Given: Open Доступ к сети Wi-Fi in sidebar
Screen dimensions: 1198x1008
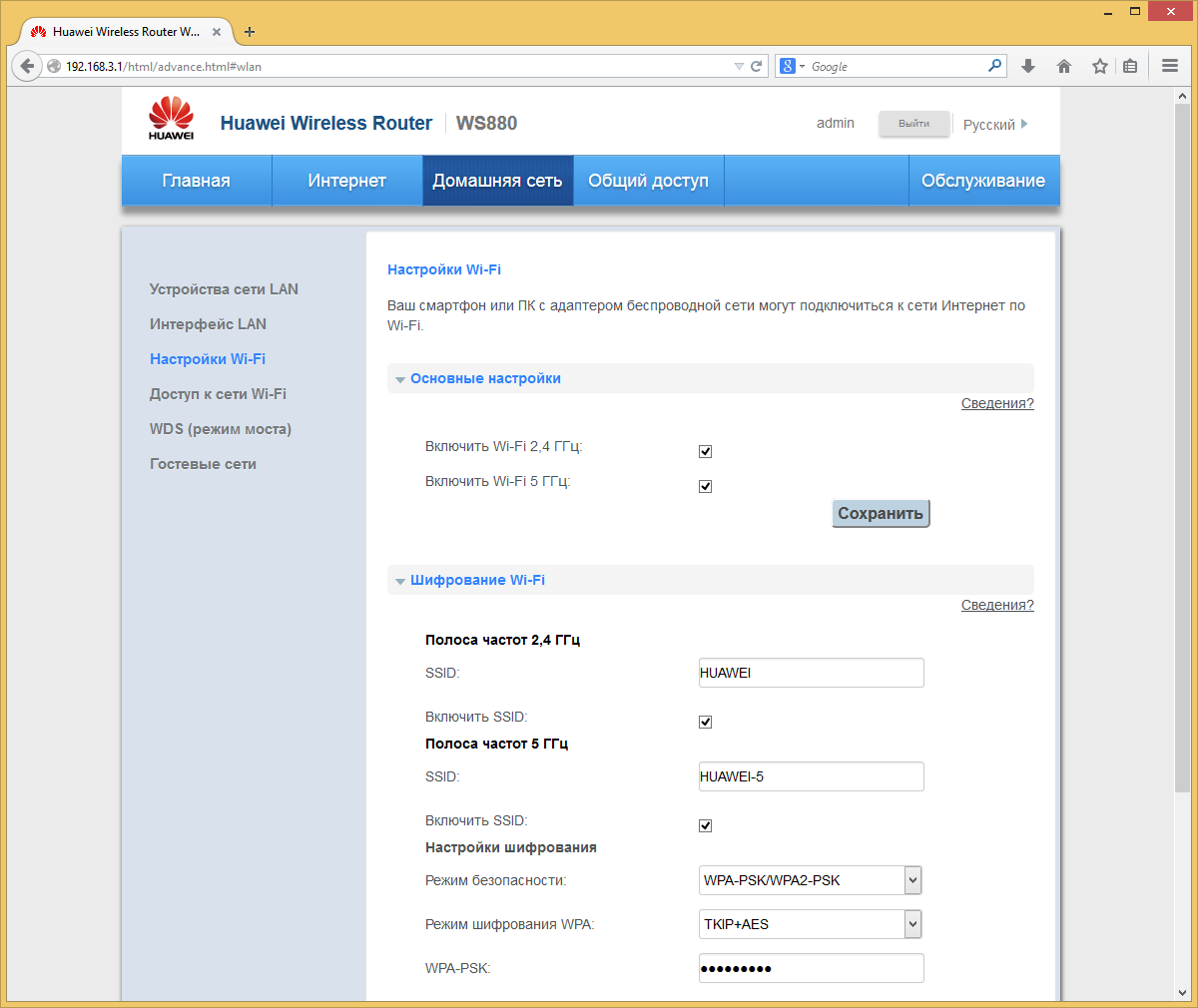Looking at the screenshot, I should tap(218, 394).
